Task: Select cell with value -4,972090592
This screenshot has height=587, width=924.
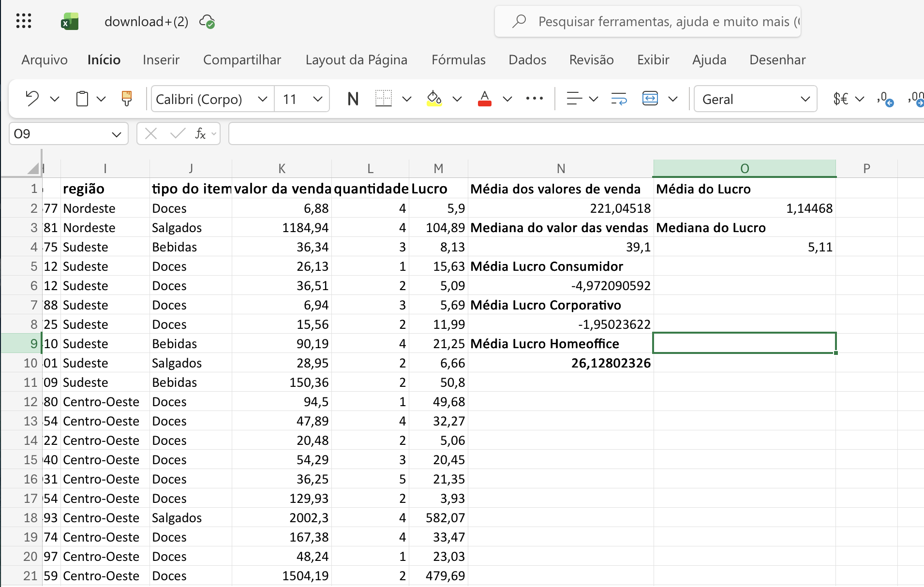Action: point(561,285)
